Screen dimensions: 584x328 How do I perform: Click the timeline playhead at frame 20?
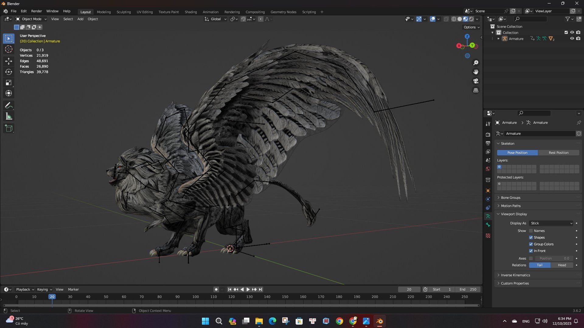(52, 297)
